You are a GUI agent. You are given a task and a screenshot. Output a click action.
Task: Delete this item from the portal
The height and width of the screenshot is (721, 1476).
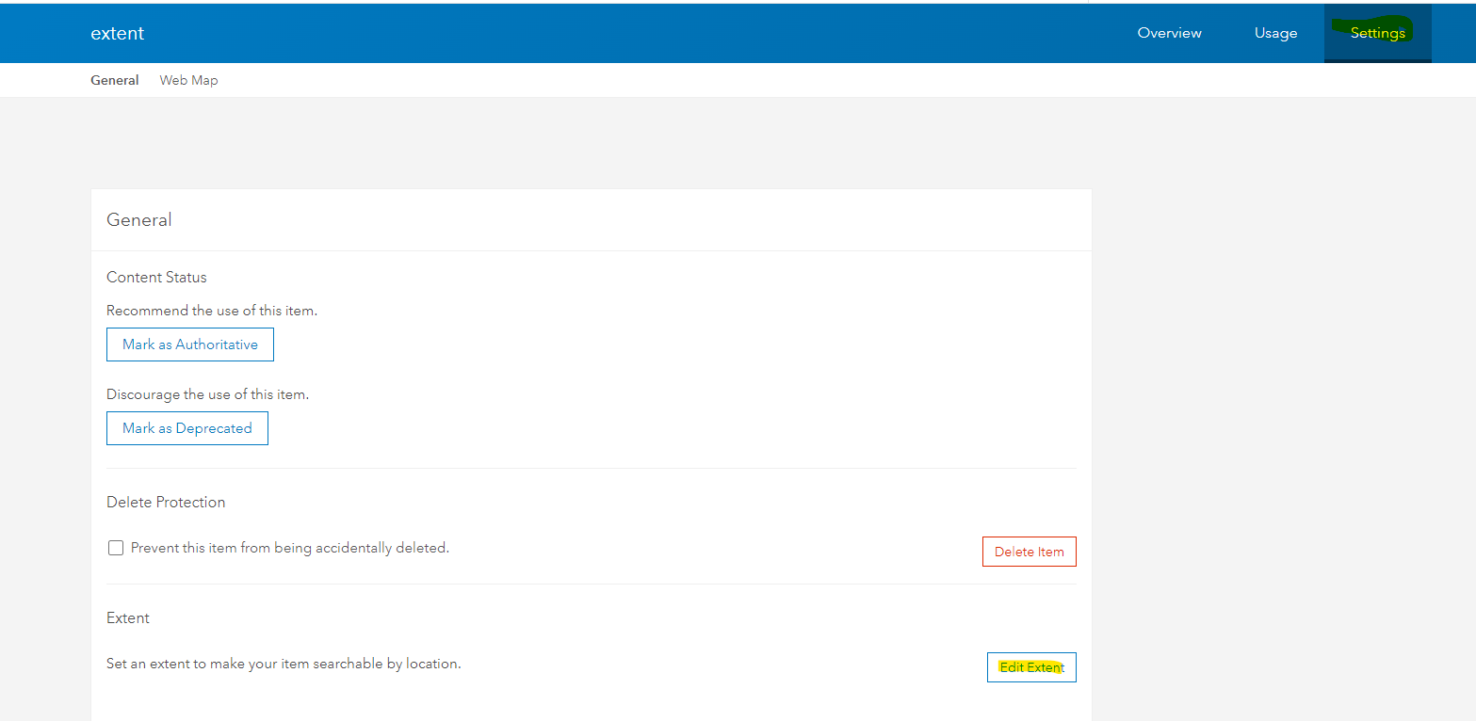pyautogui.click(x=1029, y=551)
